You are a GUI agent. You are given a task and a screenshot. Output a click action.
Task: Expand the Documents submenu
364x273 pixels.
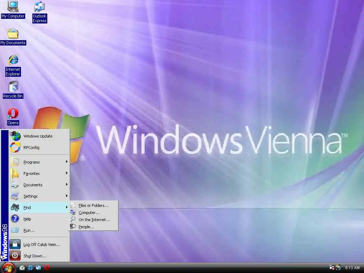click(x=39, y=185)
